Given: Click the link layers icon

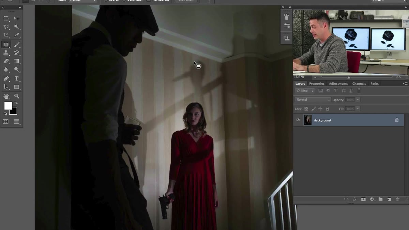Looking at the screenshot, I should pos(346,199).
